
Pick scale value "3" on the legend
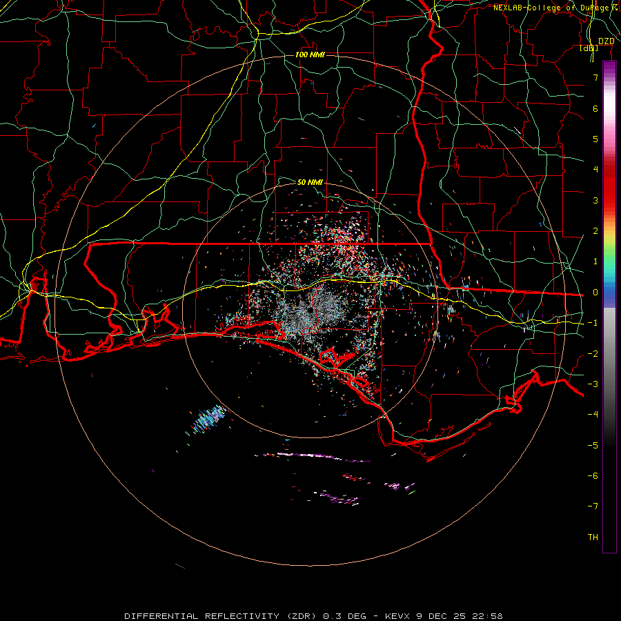tap(595, 200)
